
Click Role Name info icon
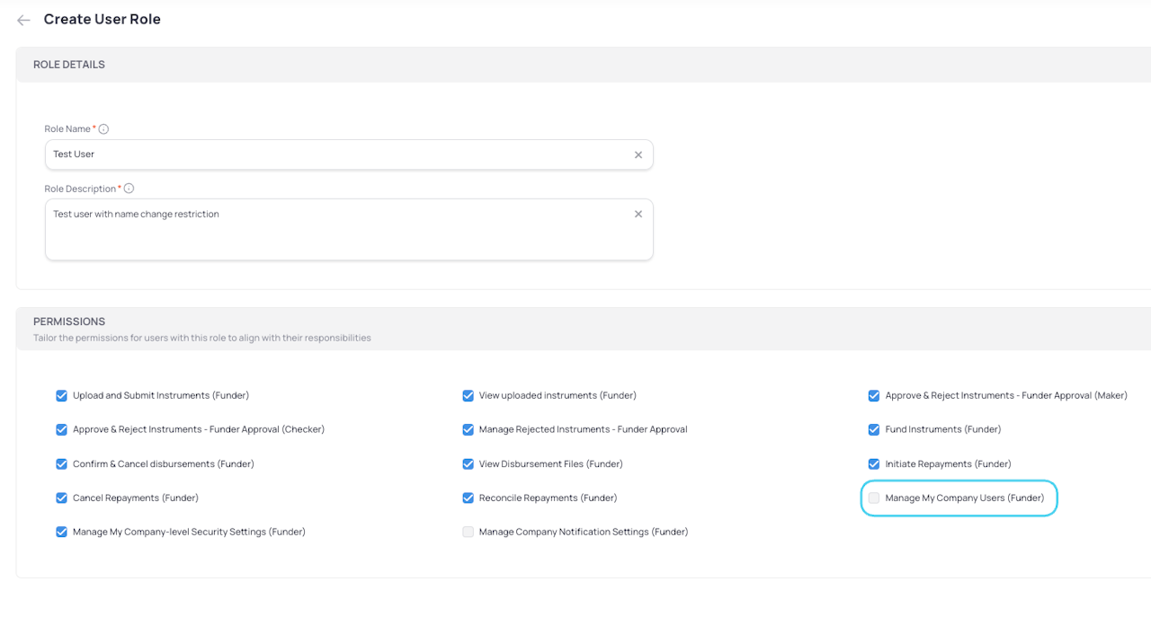click(103, 129)
